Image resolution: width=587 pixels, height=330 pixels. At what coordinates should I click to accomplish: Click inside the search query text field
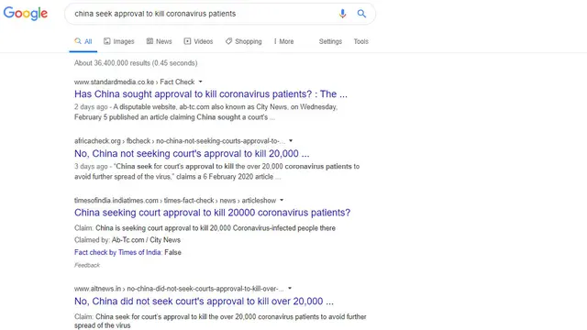pyautogui.click(x=202, y=14)
